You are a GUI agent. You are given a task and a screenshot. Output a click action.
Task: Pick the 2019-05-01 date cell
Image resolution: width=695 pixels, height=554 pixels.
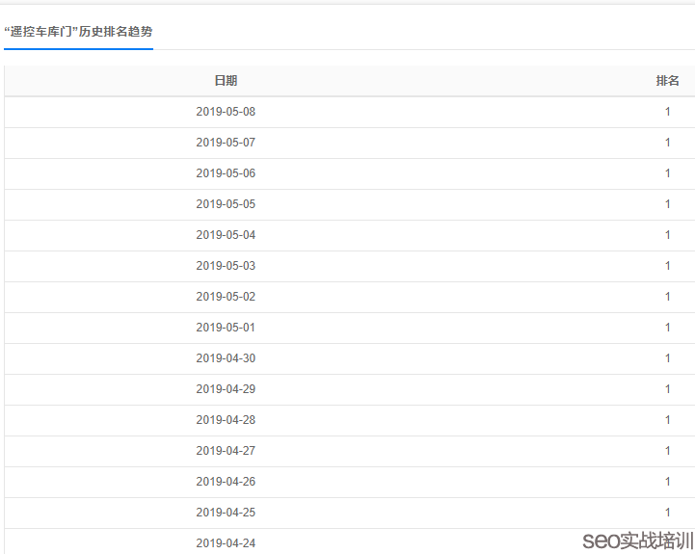(226, 328)
